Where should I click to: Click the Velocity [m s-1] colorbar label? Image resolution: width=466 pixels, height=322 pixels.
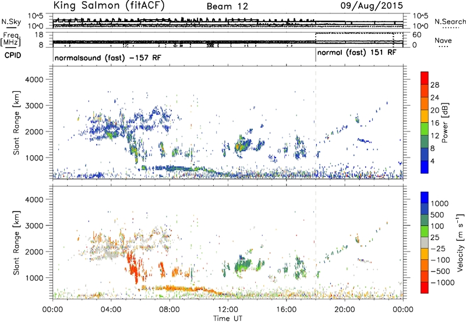[x=460, y=242]
